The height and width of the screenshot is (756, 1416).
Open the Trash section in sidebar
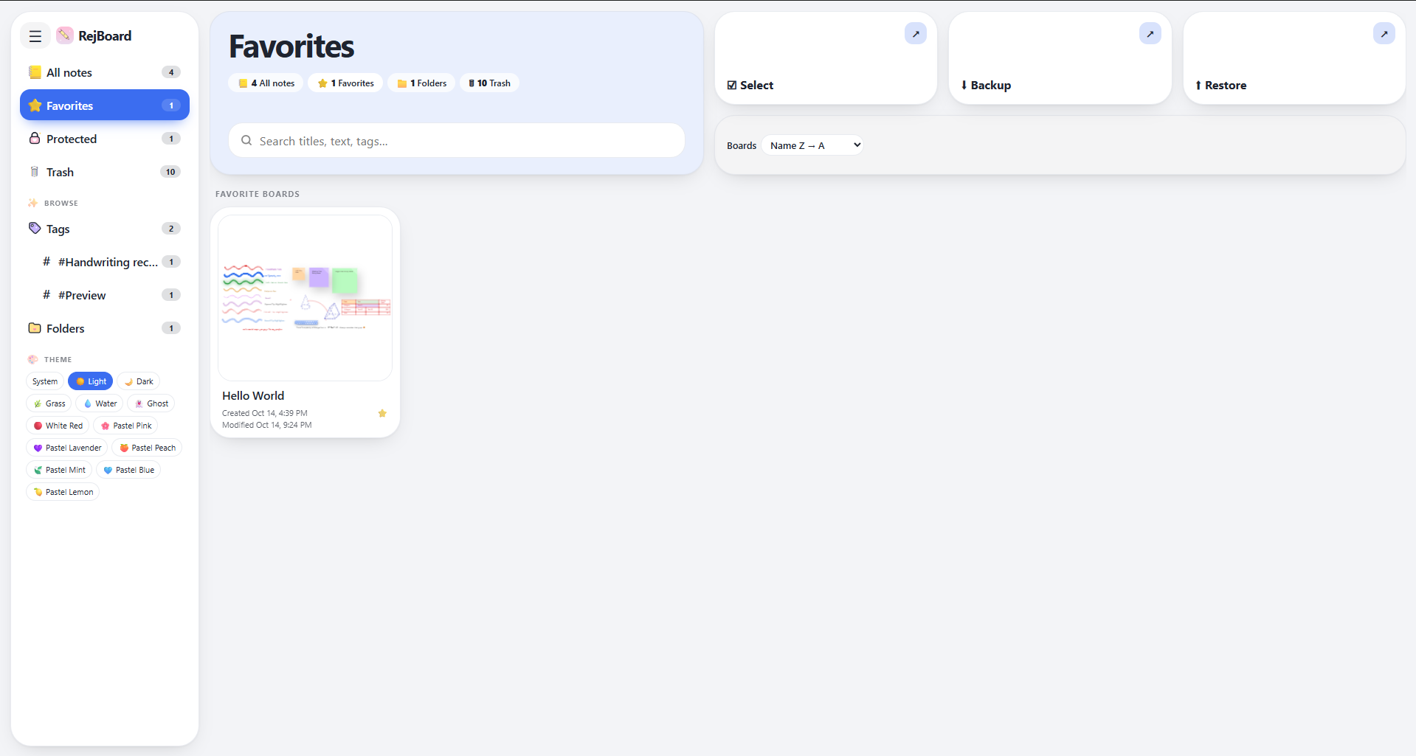click(x=105, y=172)
